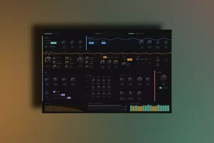This screenshot has width=214, height=143.
Task: Click the first knob below the orange tab row
Action: coord(103,62)
